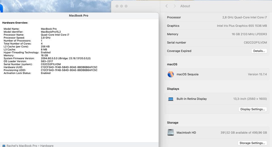Select OS Loader Version value 583~2317
272x147 pixels.
tap(47, 61)
